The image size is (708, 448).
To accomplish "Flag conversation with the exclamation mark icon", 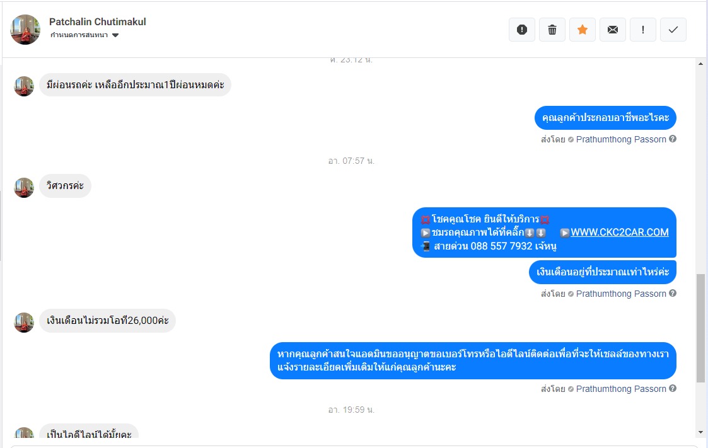I will [643, 30].
